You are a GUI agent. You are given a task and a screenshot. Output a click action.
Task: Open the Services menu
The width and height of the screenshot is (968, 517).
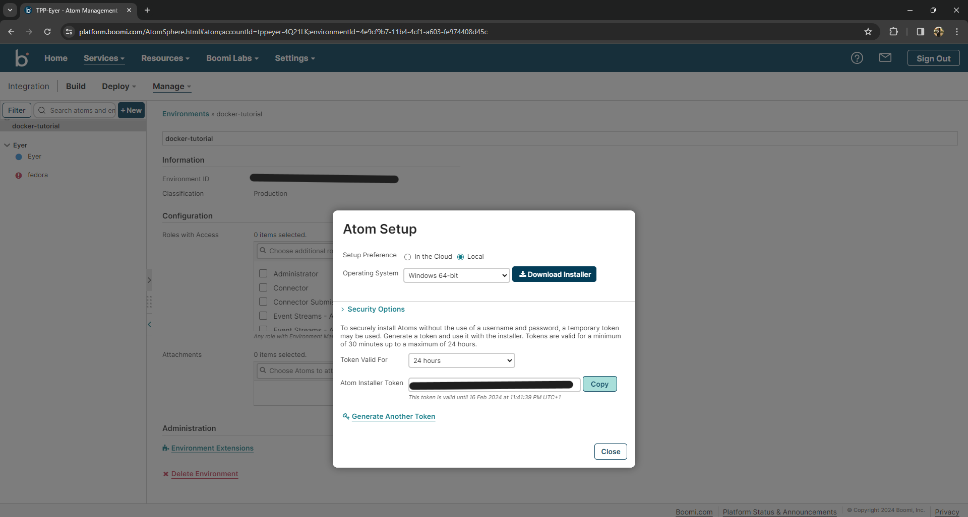pyautogui.click(x=103, y=58)
